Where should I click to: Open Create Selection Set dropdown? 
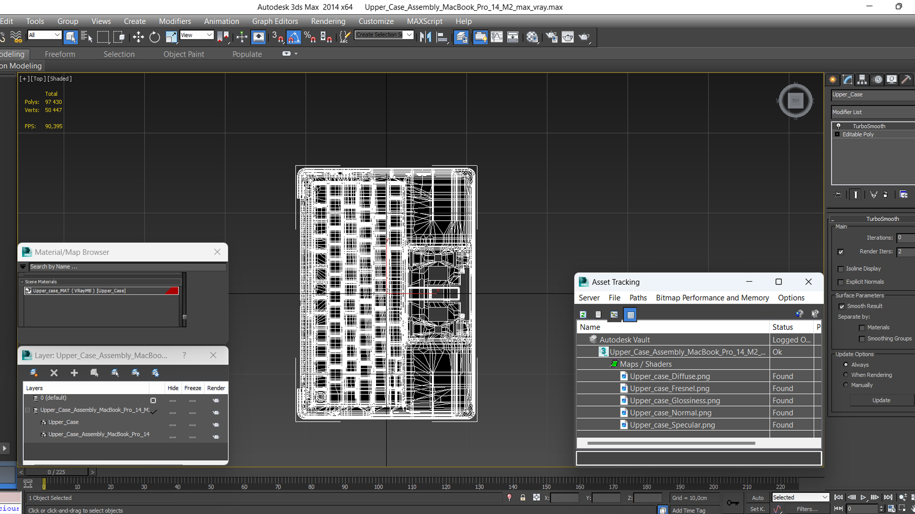[384, 35]
